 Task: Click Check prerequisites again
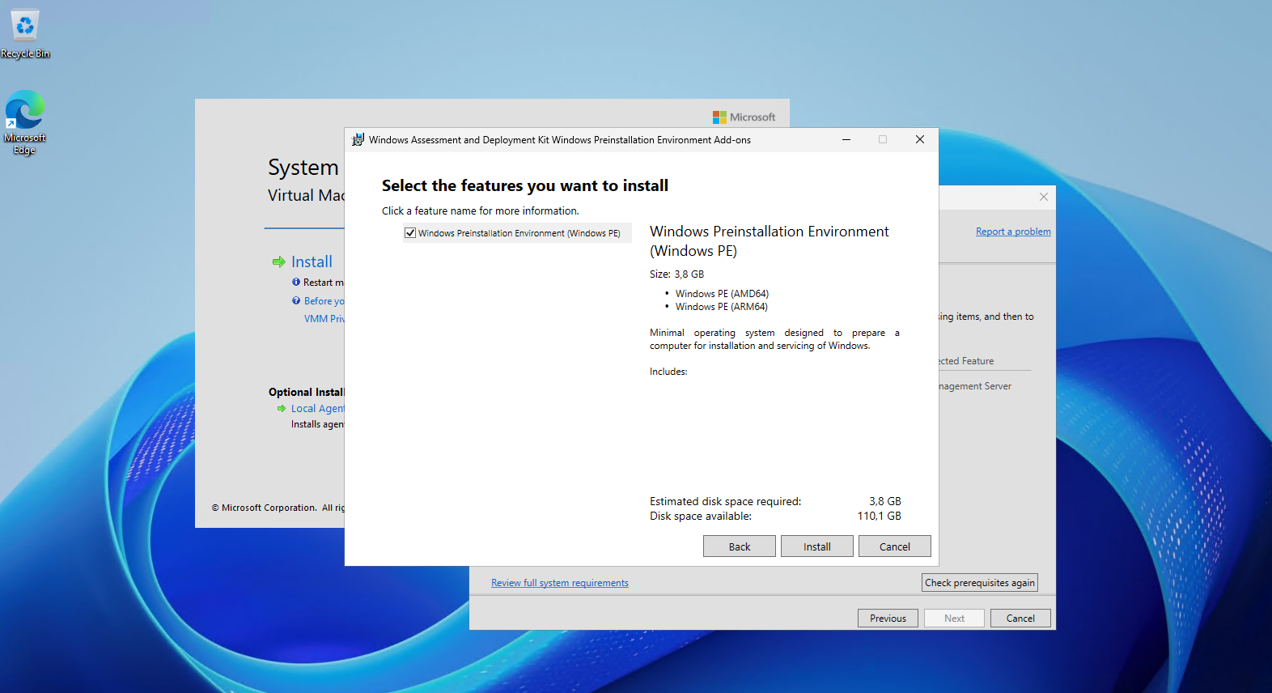point(980,583)
